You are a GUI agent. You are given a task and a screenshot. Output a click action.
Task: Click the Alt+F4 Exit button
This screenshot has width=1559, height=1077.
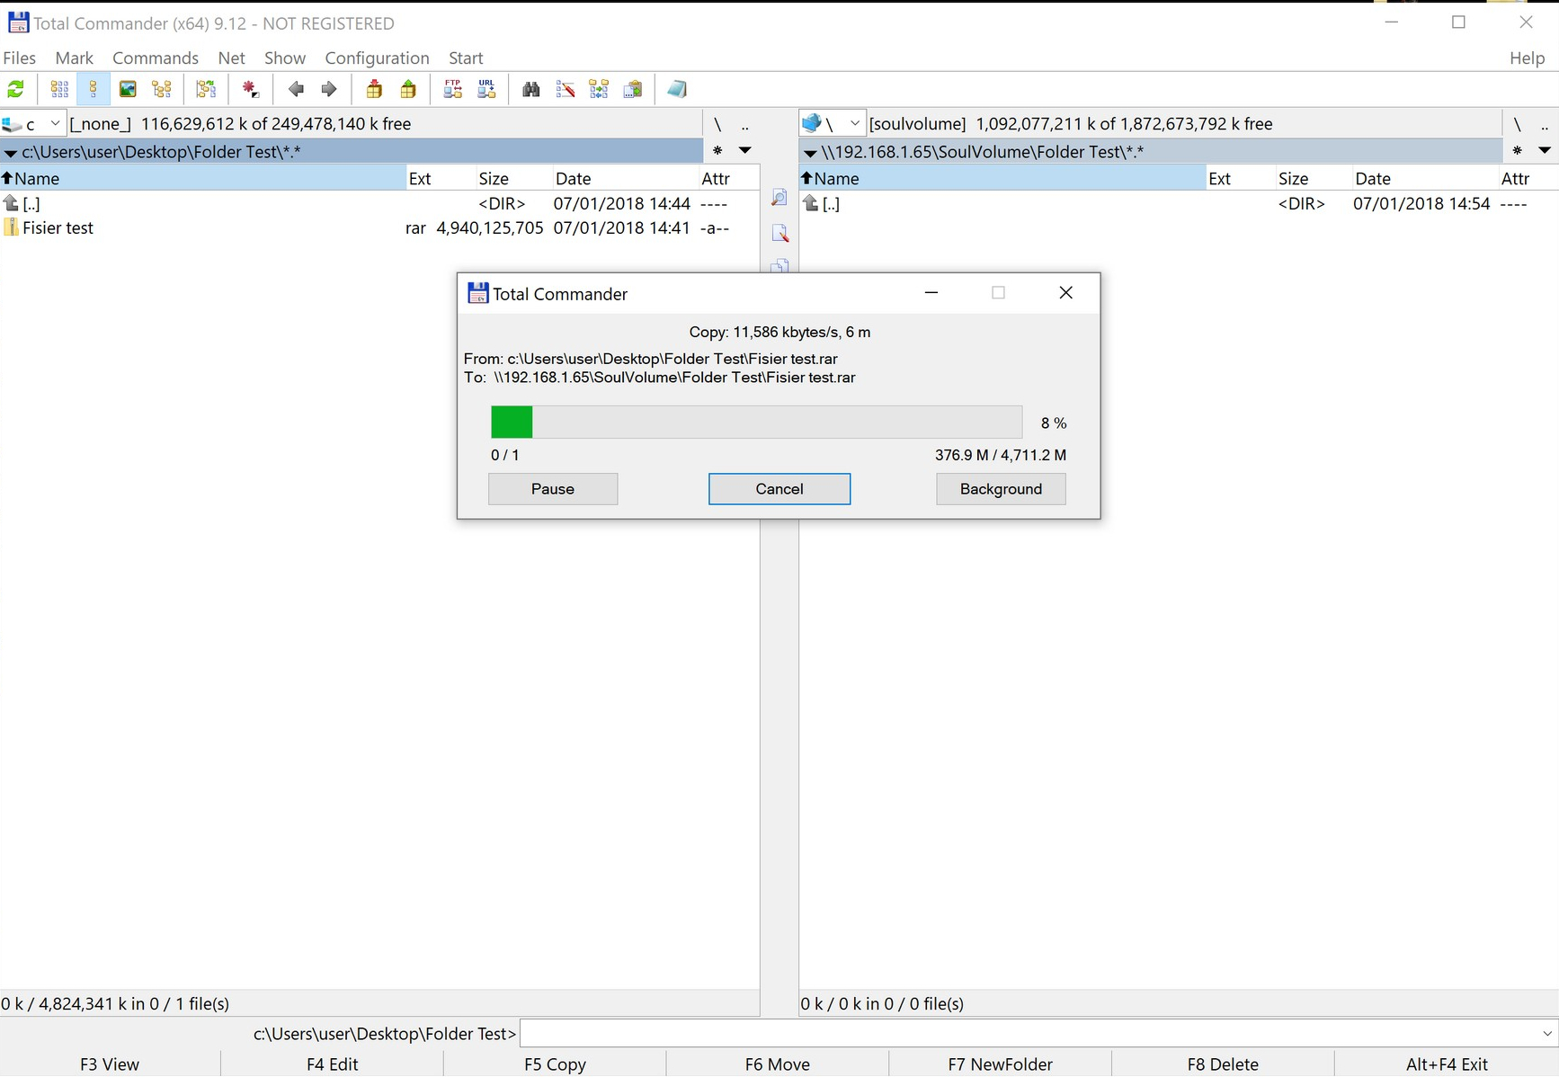[x=1447, y=1064]
